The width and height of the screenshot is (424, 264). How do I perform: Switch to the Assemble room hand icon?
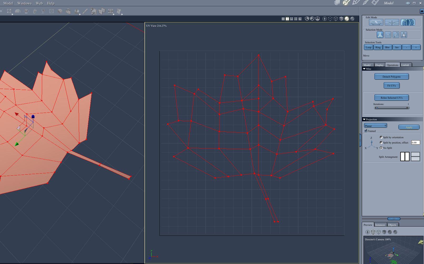tap(337, 3)
